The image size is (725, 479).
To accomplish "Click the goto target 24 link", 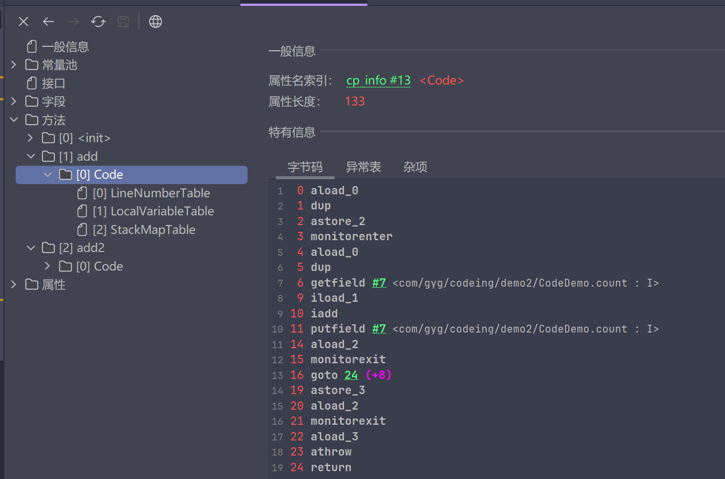I will pos(351,375).
